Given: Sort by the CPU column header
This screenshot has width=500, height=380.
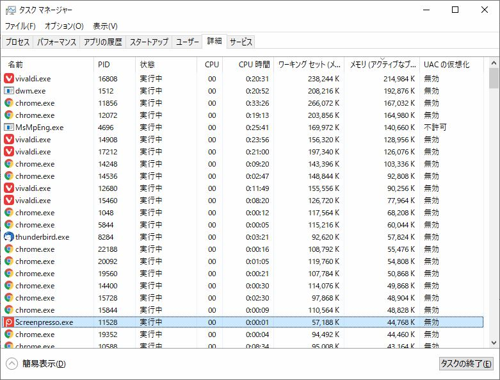Looking at the screenshot, I should point(210,65).
